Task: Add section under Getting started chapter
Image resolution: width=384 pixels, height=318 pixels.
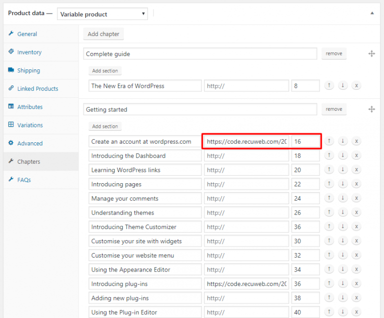Action: [x=105, y=126]
